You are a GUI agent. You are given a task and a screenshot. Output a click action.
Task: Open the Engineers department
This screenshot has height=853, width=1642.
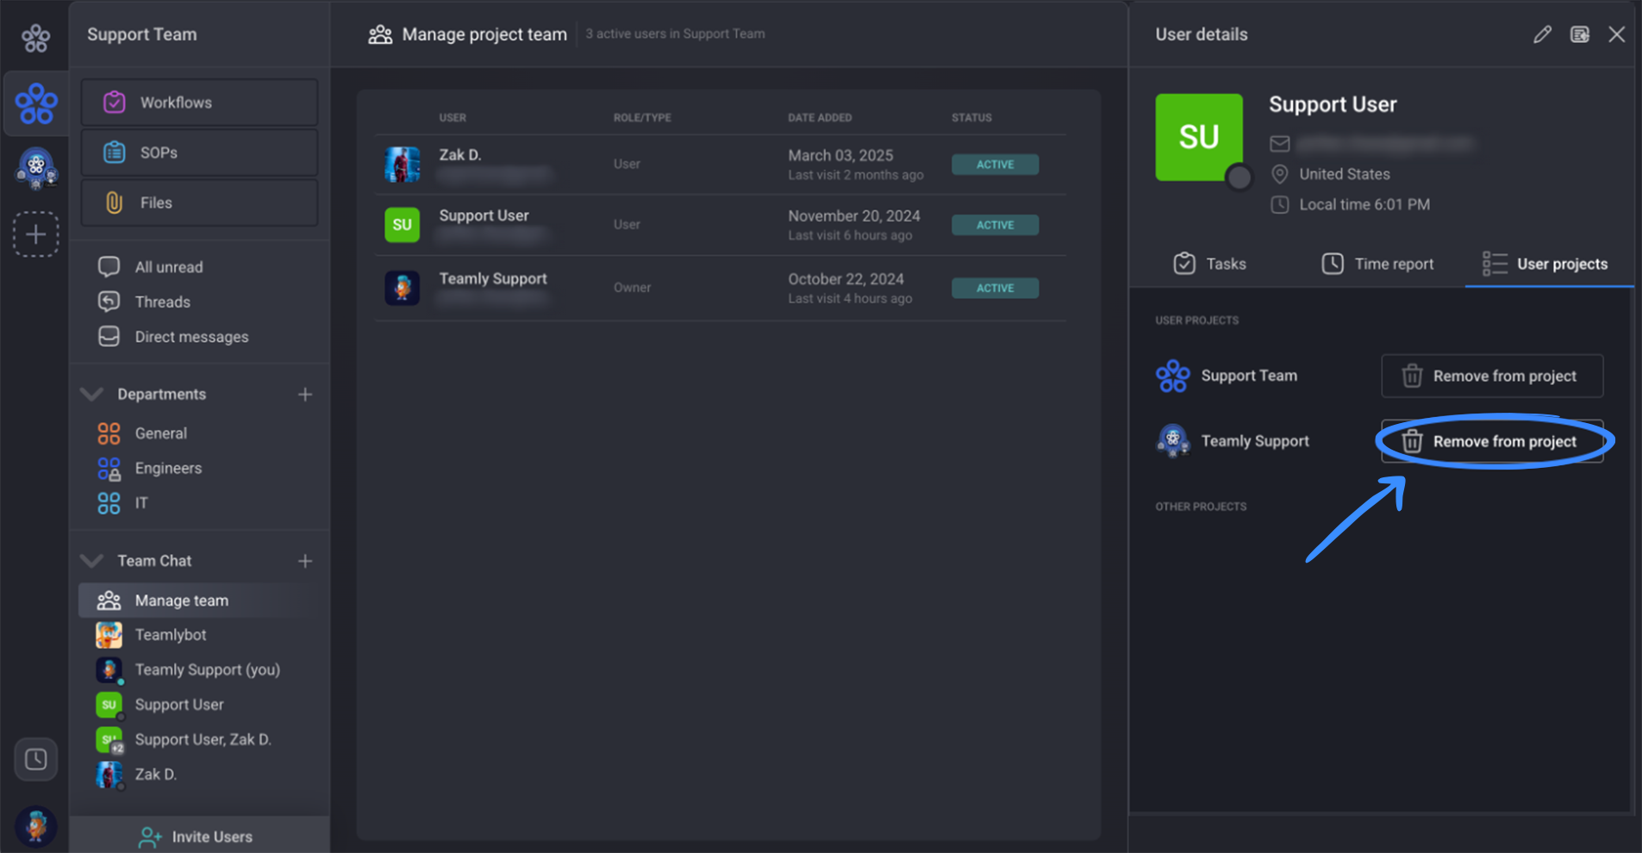click(x=168, y=468)
